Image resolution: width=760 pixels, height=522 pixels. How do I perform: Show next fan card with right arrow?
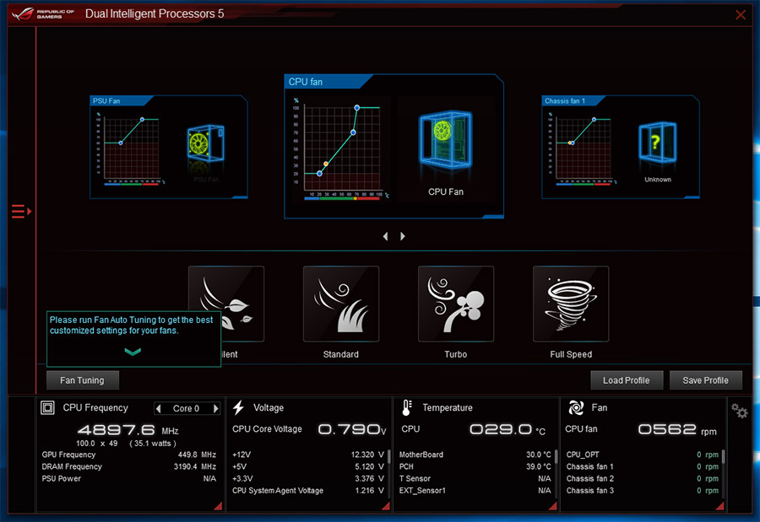[x=402, y=236]
